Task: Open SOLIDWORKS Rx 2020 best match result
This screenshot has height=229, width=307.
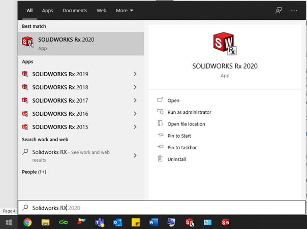Action: [x=81, y=44]
